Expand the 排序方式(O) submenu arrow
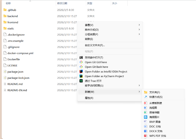 pos(139,30)
